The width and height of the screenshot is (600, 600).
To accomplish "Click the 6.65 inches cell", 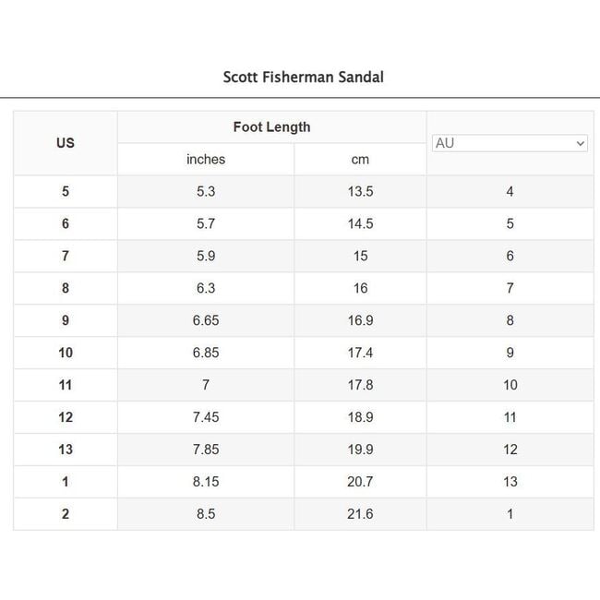I will 206,320.
